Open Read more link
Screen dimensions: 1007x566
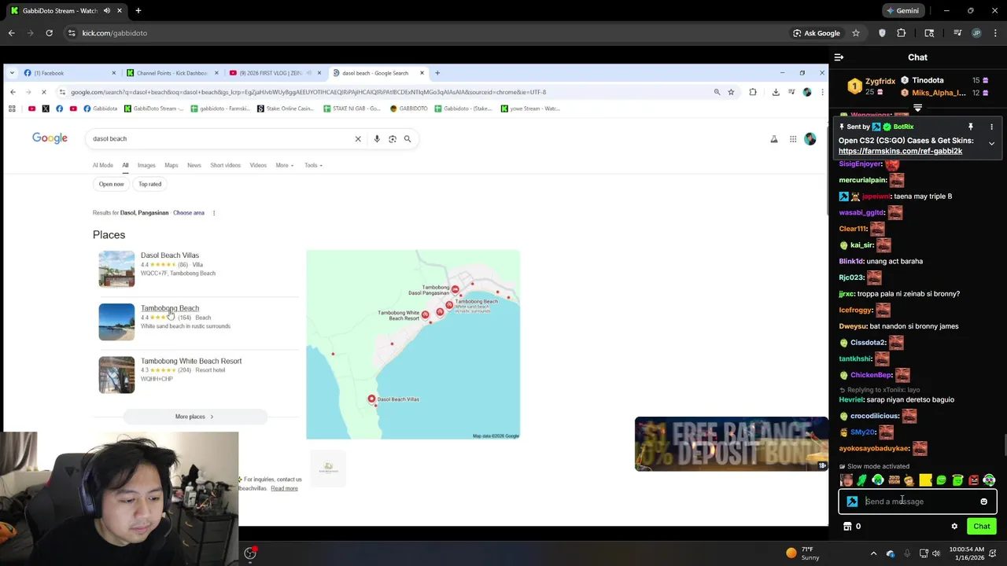pos(284,488)
